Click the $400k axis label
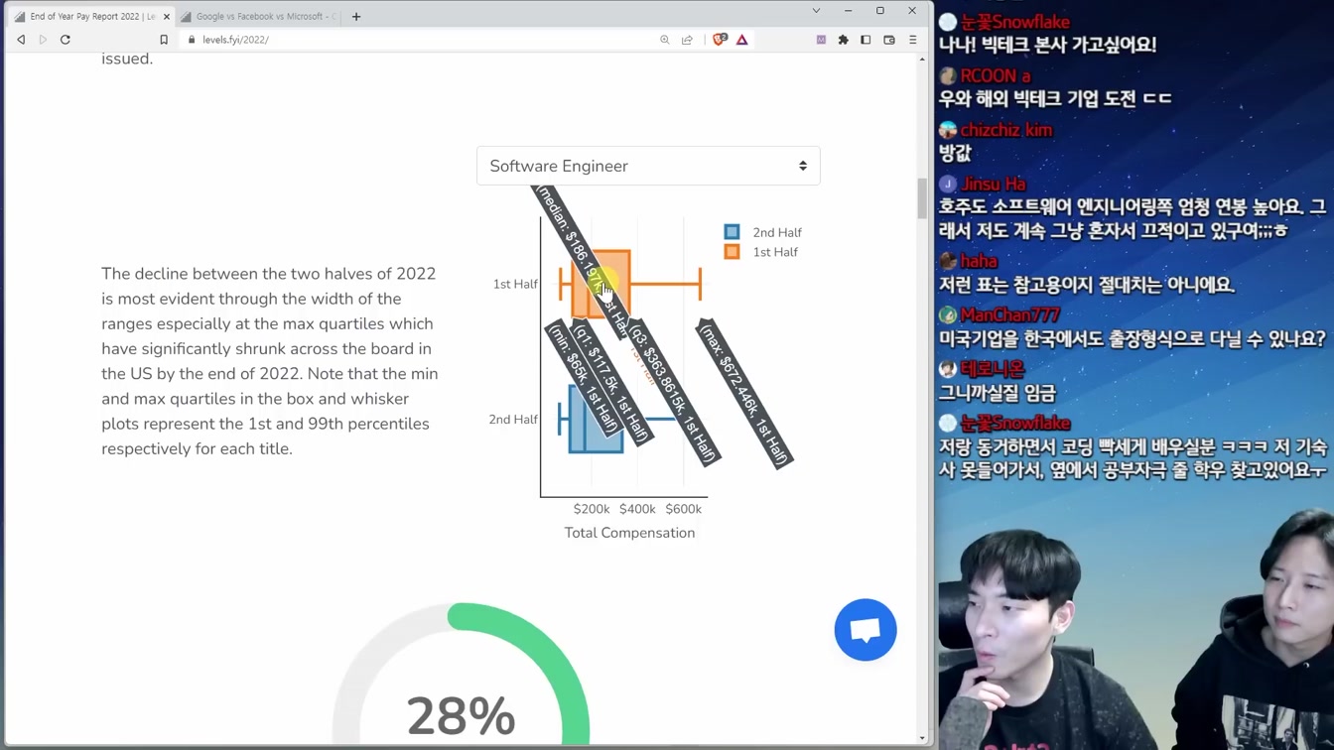Viewport: 1334px width, 750px height. point(637,509)
